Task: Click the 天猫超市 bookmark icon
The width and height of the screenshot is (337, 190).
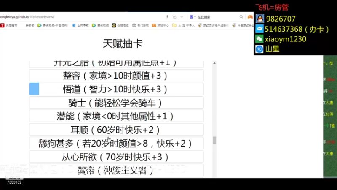Action: pos(3,25)
